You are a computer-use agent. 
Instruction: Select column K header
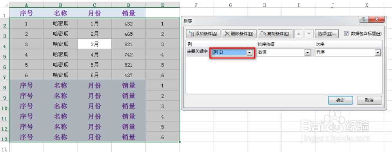click(367, 5)
